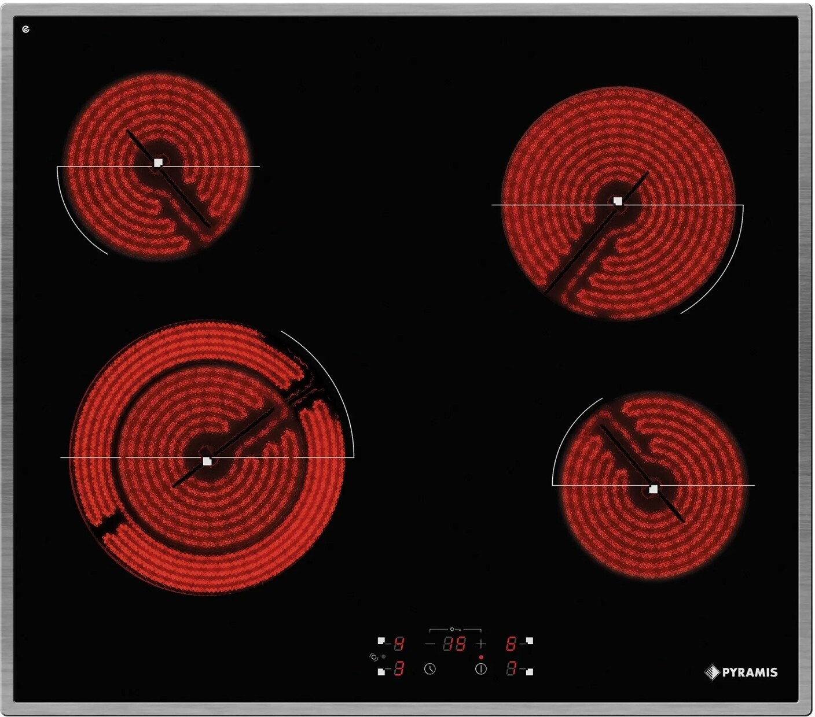
Task: Tap the top-right heat level digit display
Action: [511, 644]
